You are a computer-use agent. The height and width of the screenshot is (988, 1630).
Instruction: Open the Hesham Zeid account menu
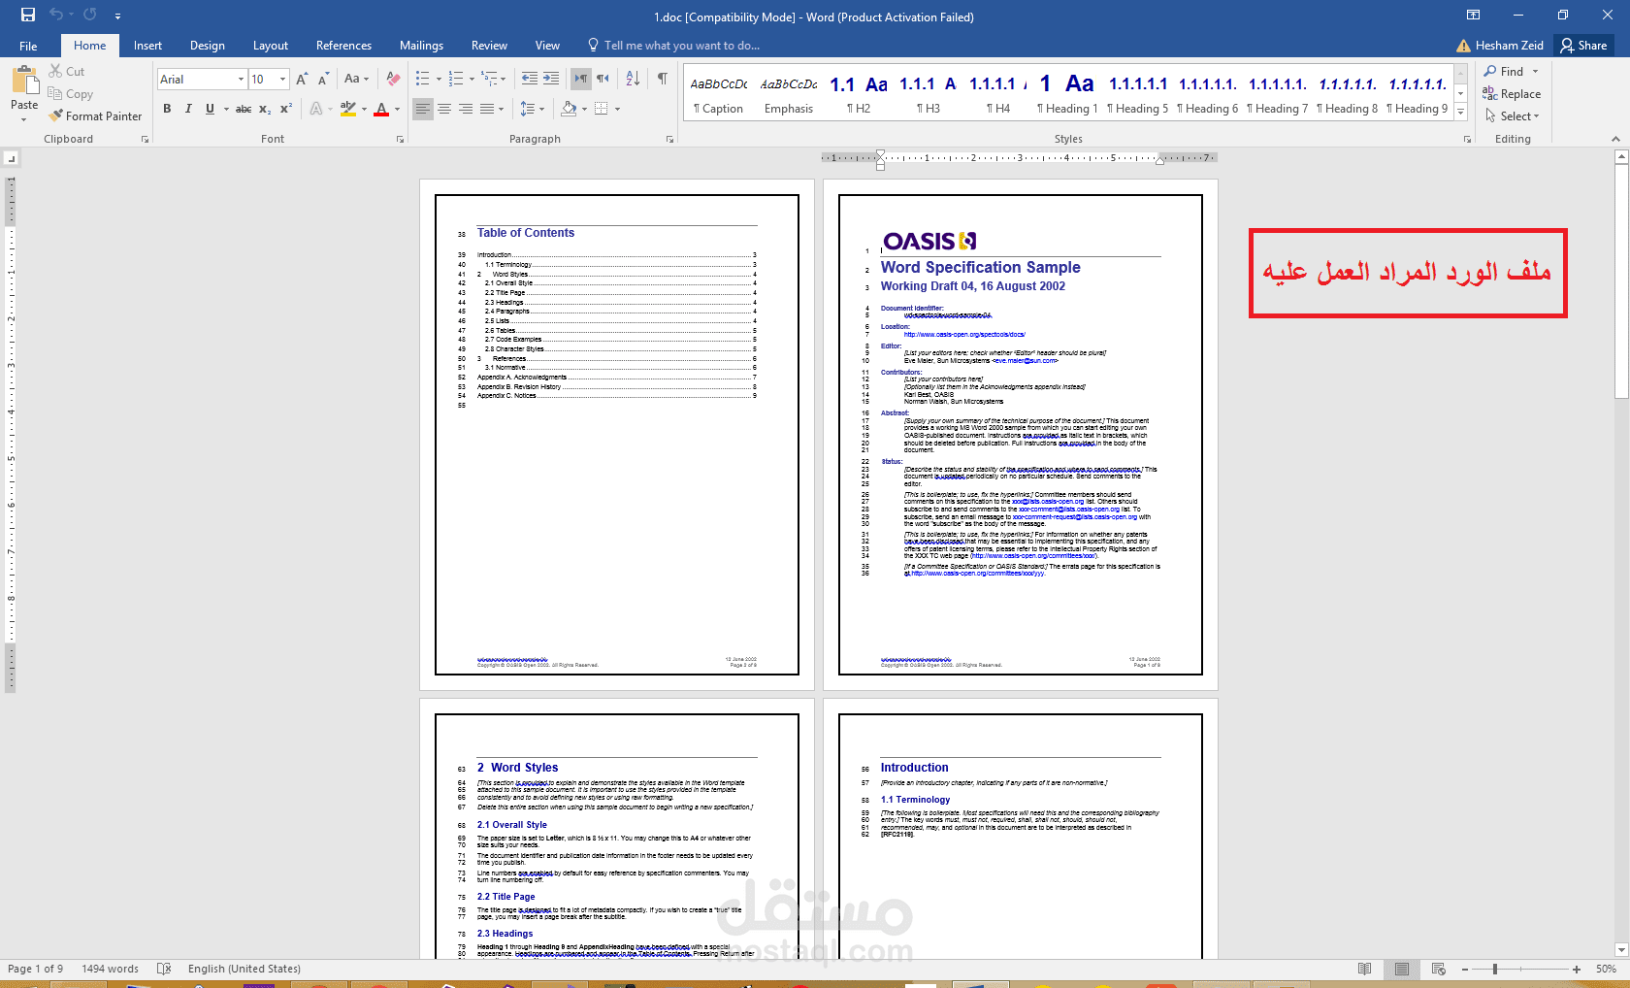[x=1500, y=46]
